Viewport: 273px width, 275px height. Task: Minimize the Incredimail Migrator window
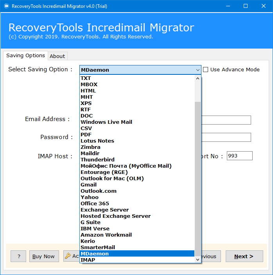228,6
